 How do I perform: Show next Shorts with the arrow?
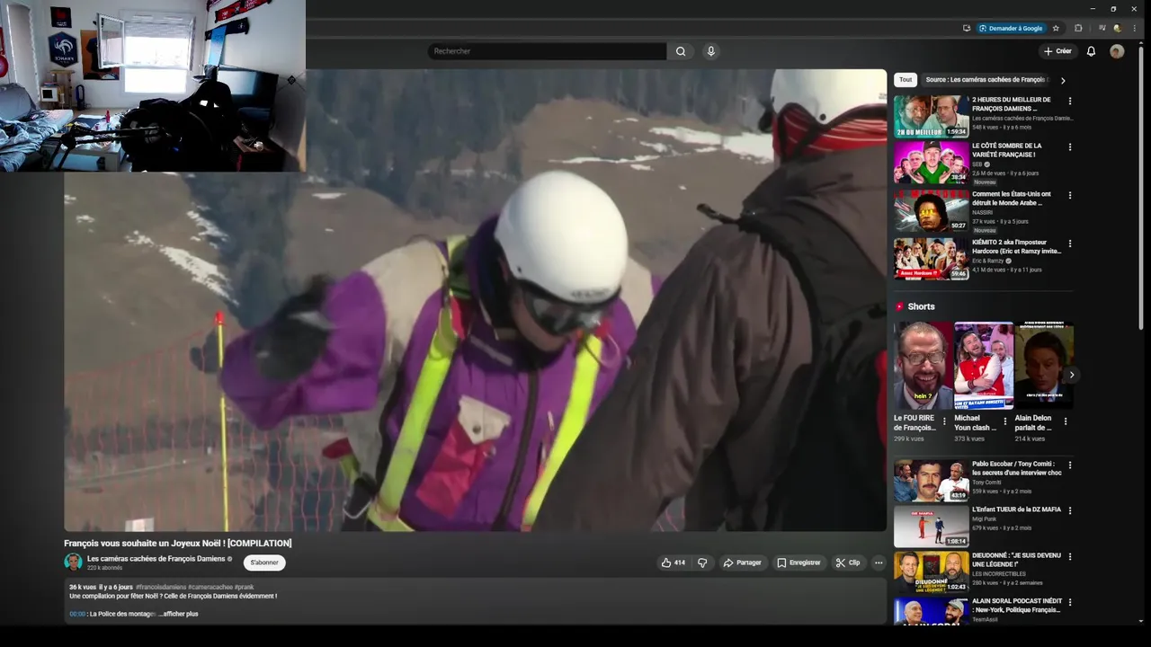1071,375
